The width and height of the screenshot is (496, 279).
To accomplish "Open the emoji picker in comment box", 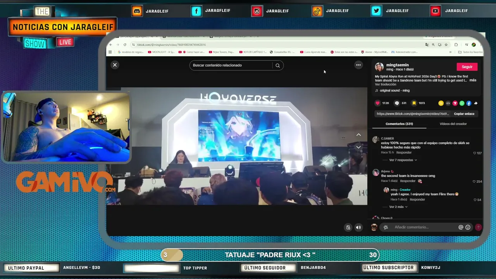I will pos(468,227).
